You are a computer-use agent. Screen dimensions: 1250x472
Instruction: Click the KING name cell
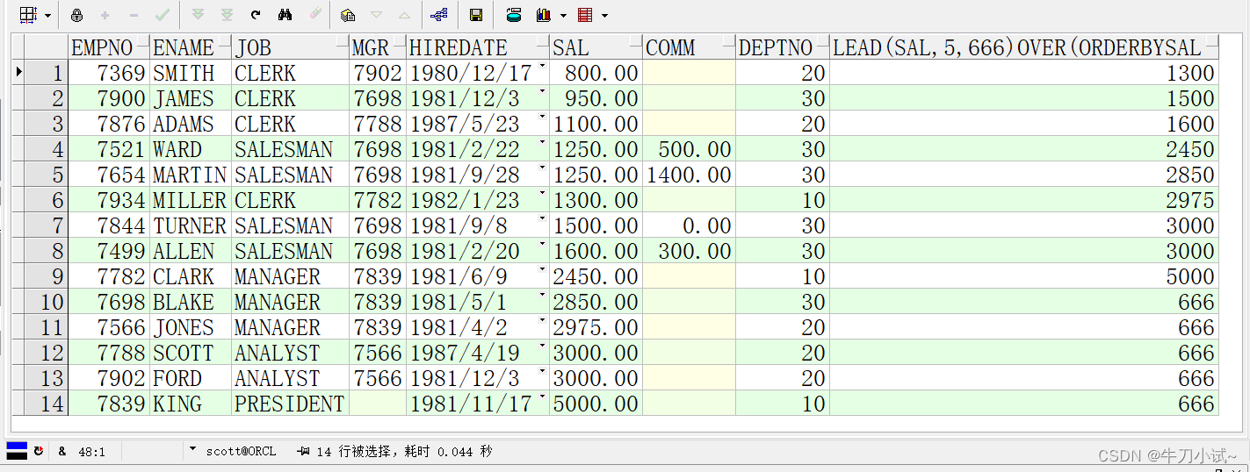click(191, 404)
